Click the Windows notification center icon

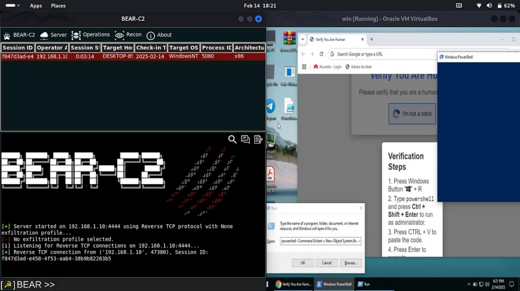[512, 284]
